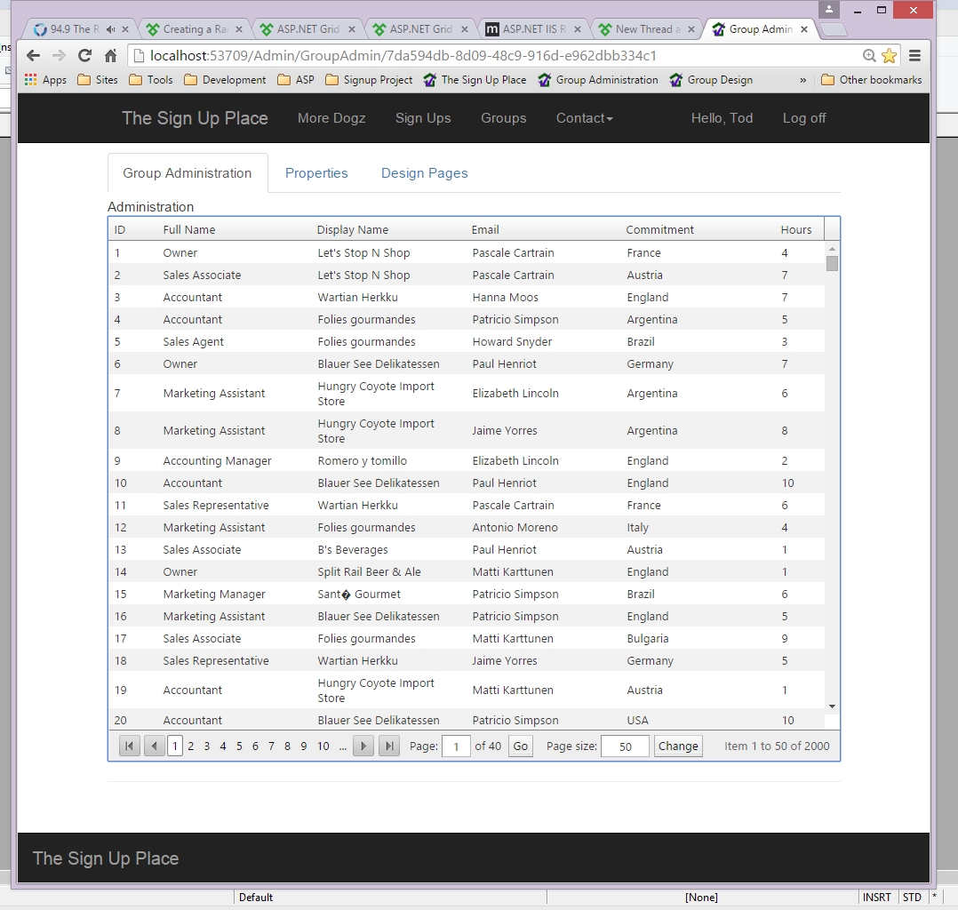Image resolution: width=958 pixels, height=910 pixels.
Task: Open the Group Design bookmark
Action: coord(711,80)
